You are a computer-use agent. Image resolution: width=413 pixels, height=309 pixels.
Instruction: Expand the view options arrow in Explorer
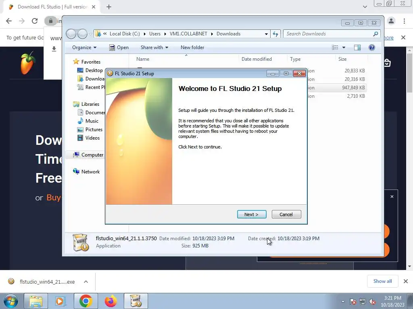coord(344,47)
